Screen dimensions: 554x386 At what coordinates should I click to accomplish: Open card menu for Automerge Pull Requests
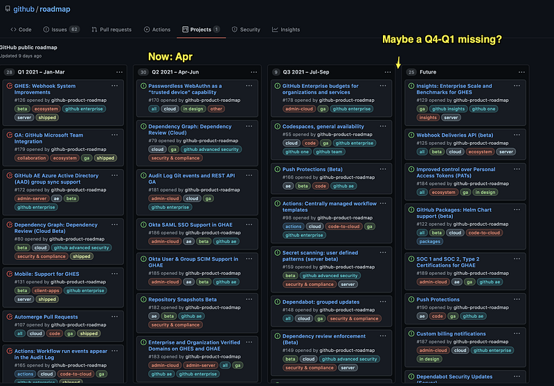coord(114,317)
